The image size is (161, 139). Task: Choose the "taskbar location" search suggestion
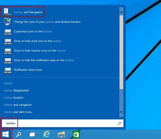pyautogui.click(x=13, y=98)
